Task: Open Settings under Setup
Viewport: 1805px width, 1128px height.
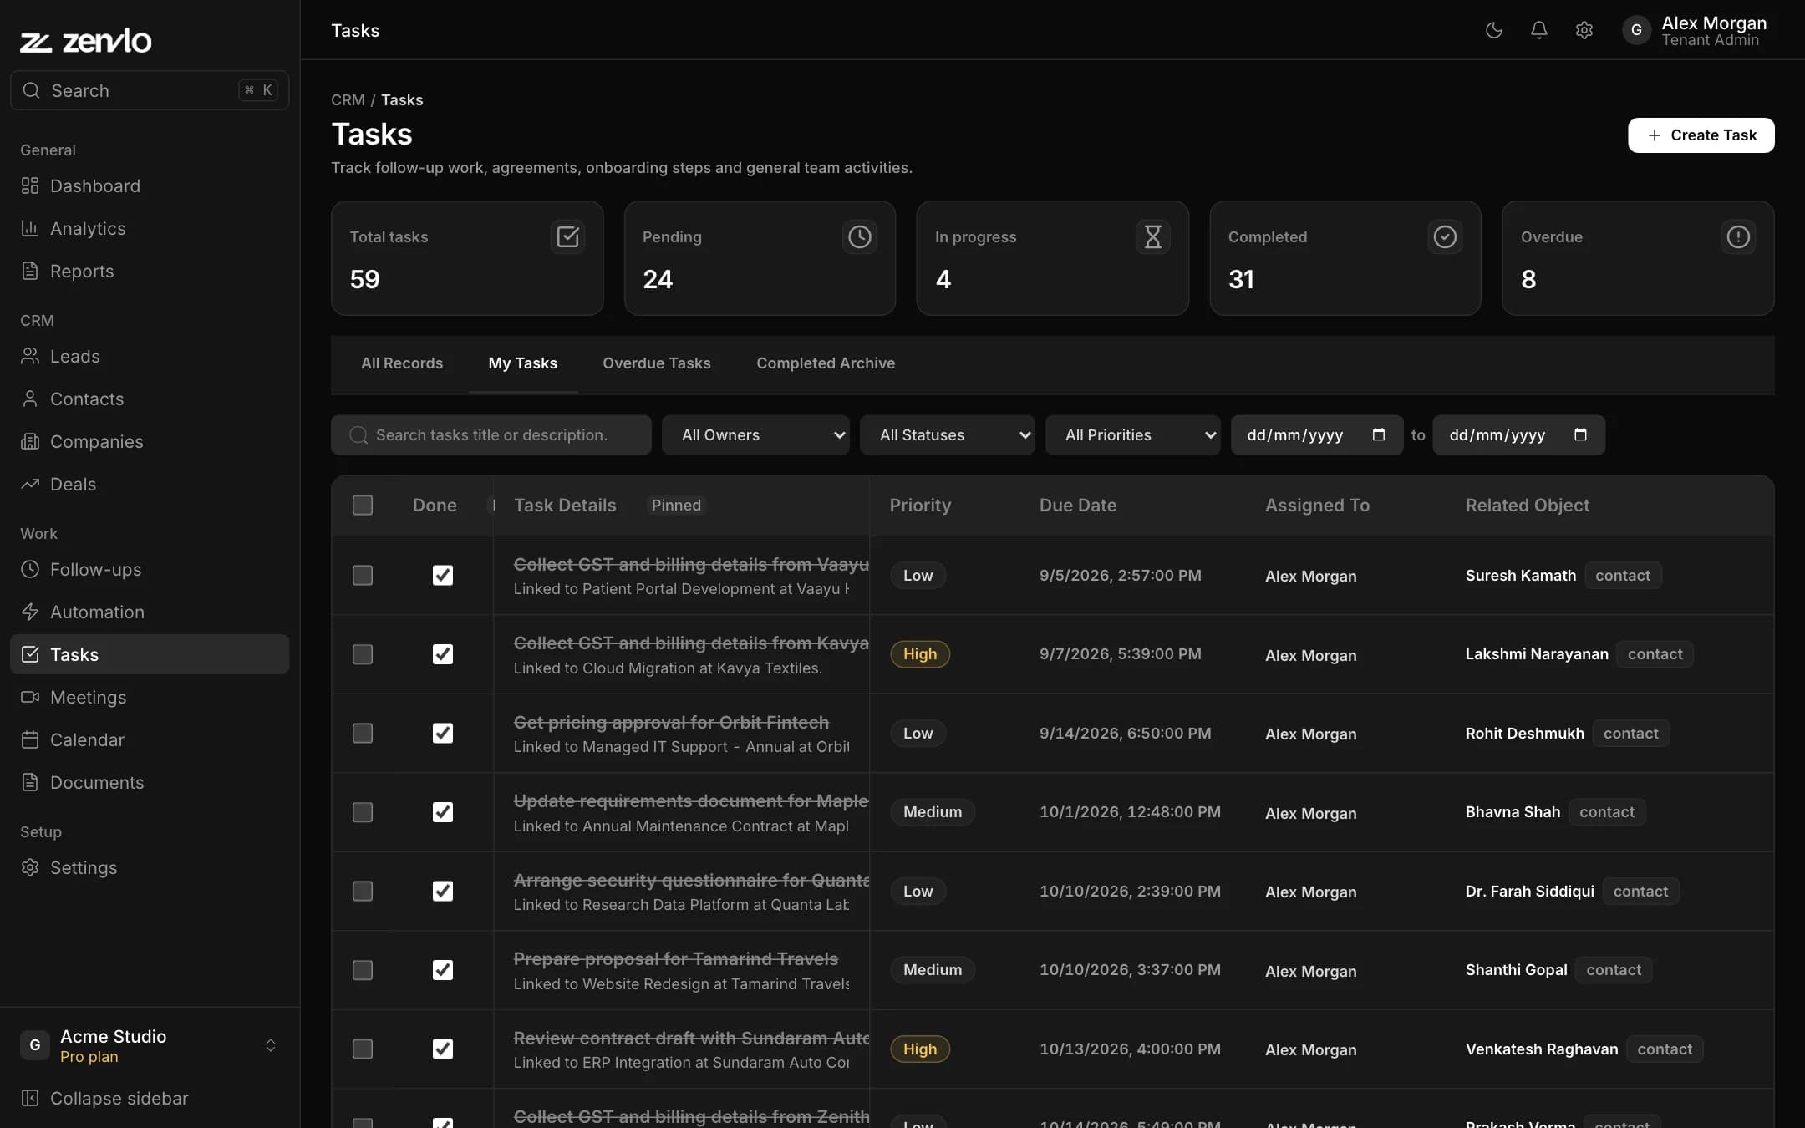Action: pos(150,867)
